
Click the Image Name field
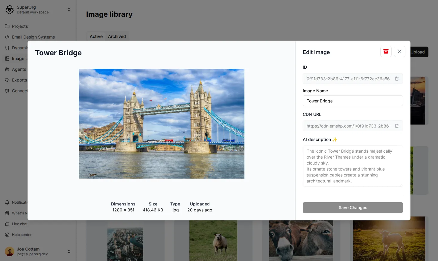click(x=353, y=101)
